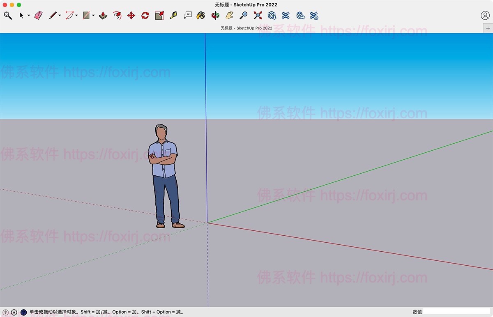Image resolution: width=493 pixels, height=317 pixels.
Task: Click the 无标题 - SketchUp Pro 2022 tab
Action: click(246, 28)
